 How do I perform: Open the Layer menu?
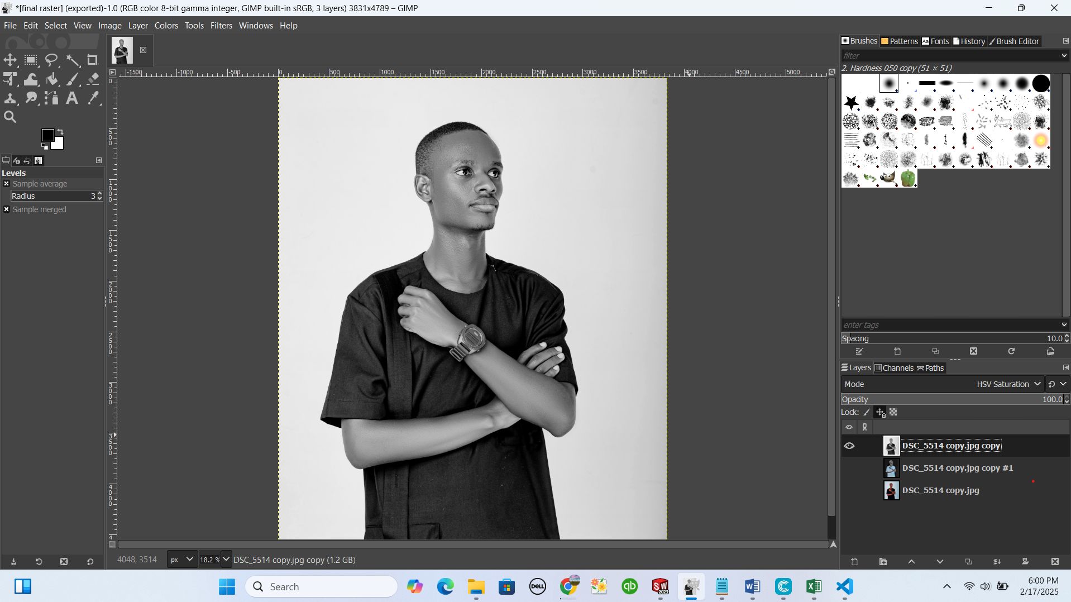point(138,26)
